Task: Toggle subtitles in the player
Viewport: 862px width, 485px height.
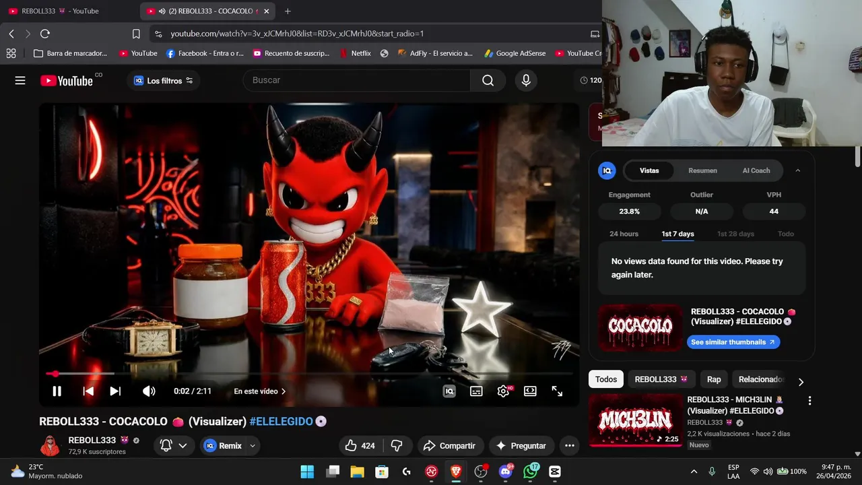Action: [476, 391]
